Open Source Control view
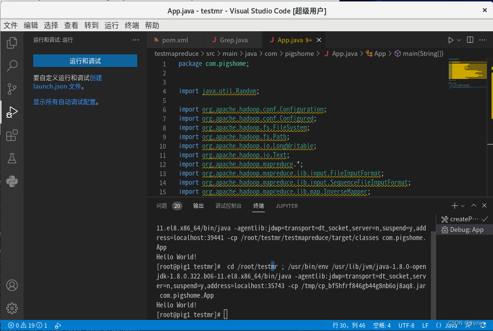Screen dimensions: 493x331 [x=12, y=89]
